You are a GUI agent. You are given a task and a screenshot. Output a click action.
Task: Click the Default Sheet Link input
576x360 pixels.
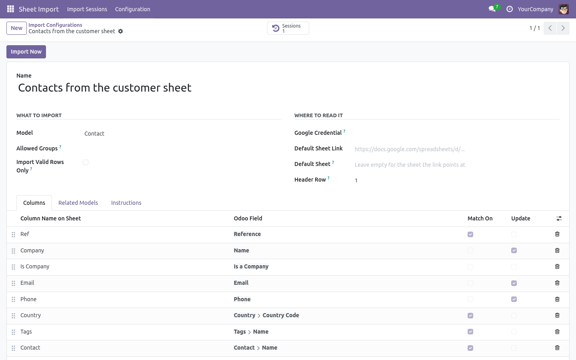click(457, 149)
